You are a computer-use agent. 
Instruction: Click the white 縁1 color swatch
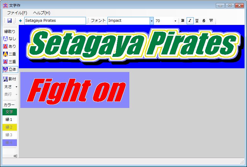(x=10, y=120)
